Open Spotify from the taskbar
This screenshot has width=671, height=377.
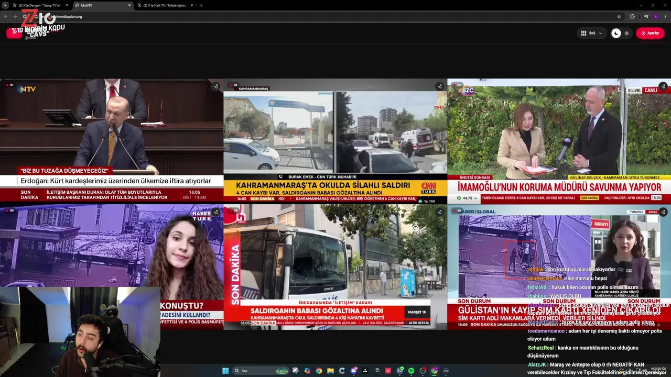click(411, 371)
